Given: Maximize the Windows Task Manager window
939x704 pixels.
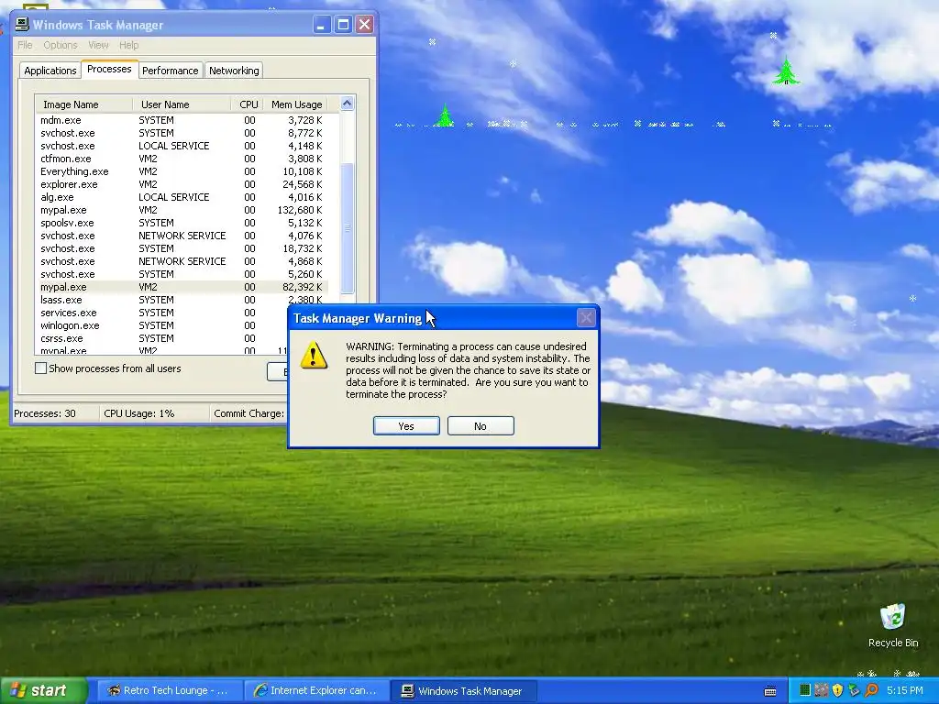Looking at the screenshot, I should pos(343,25).
